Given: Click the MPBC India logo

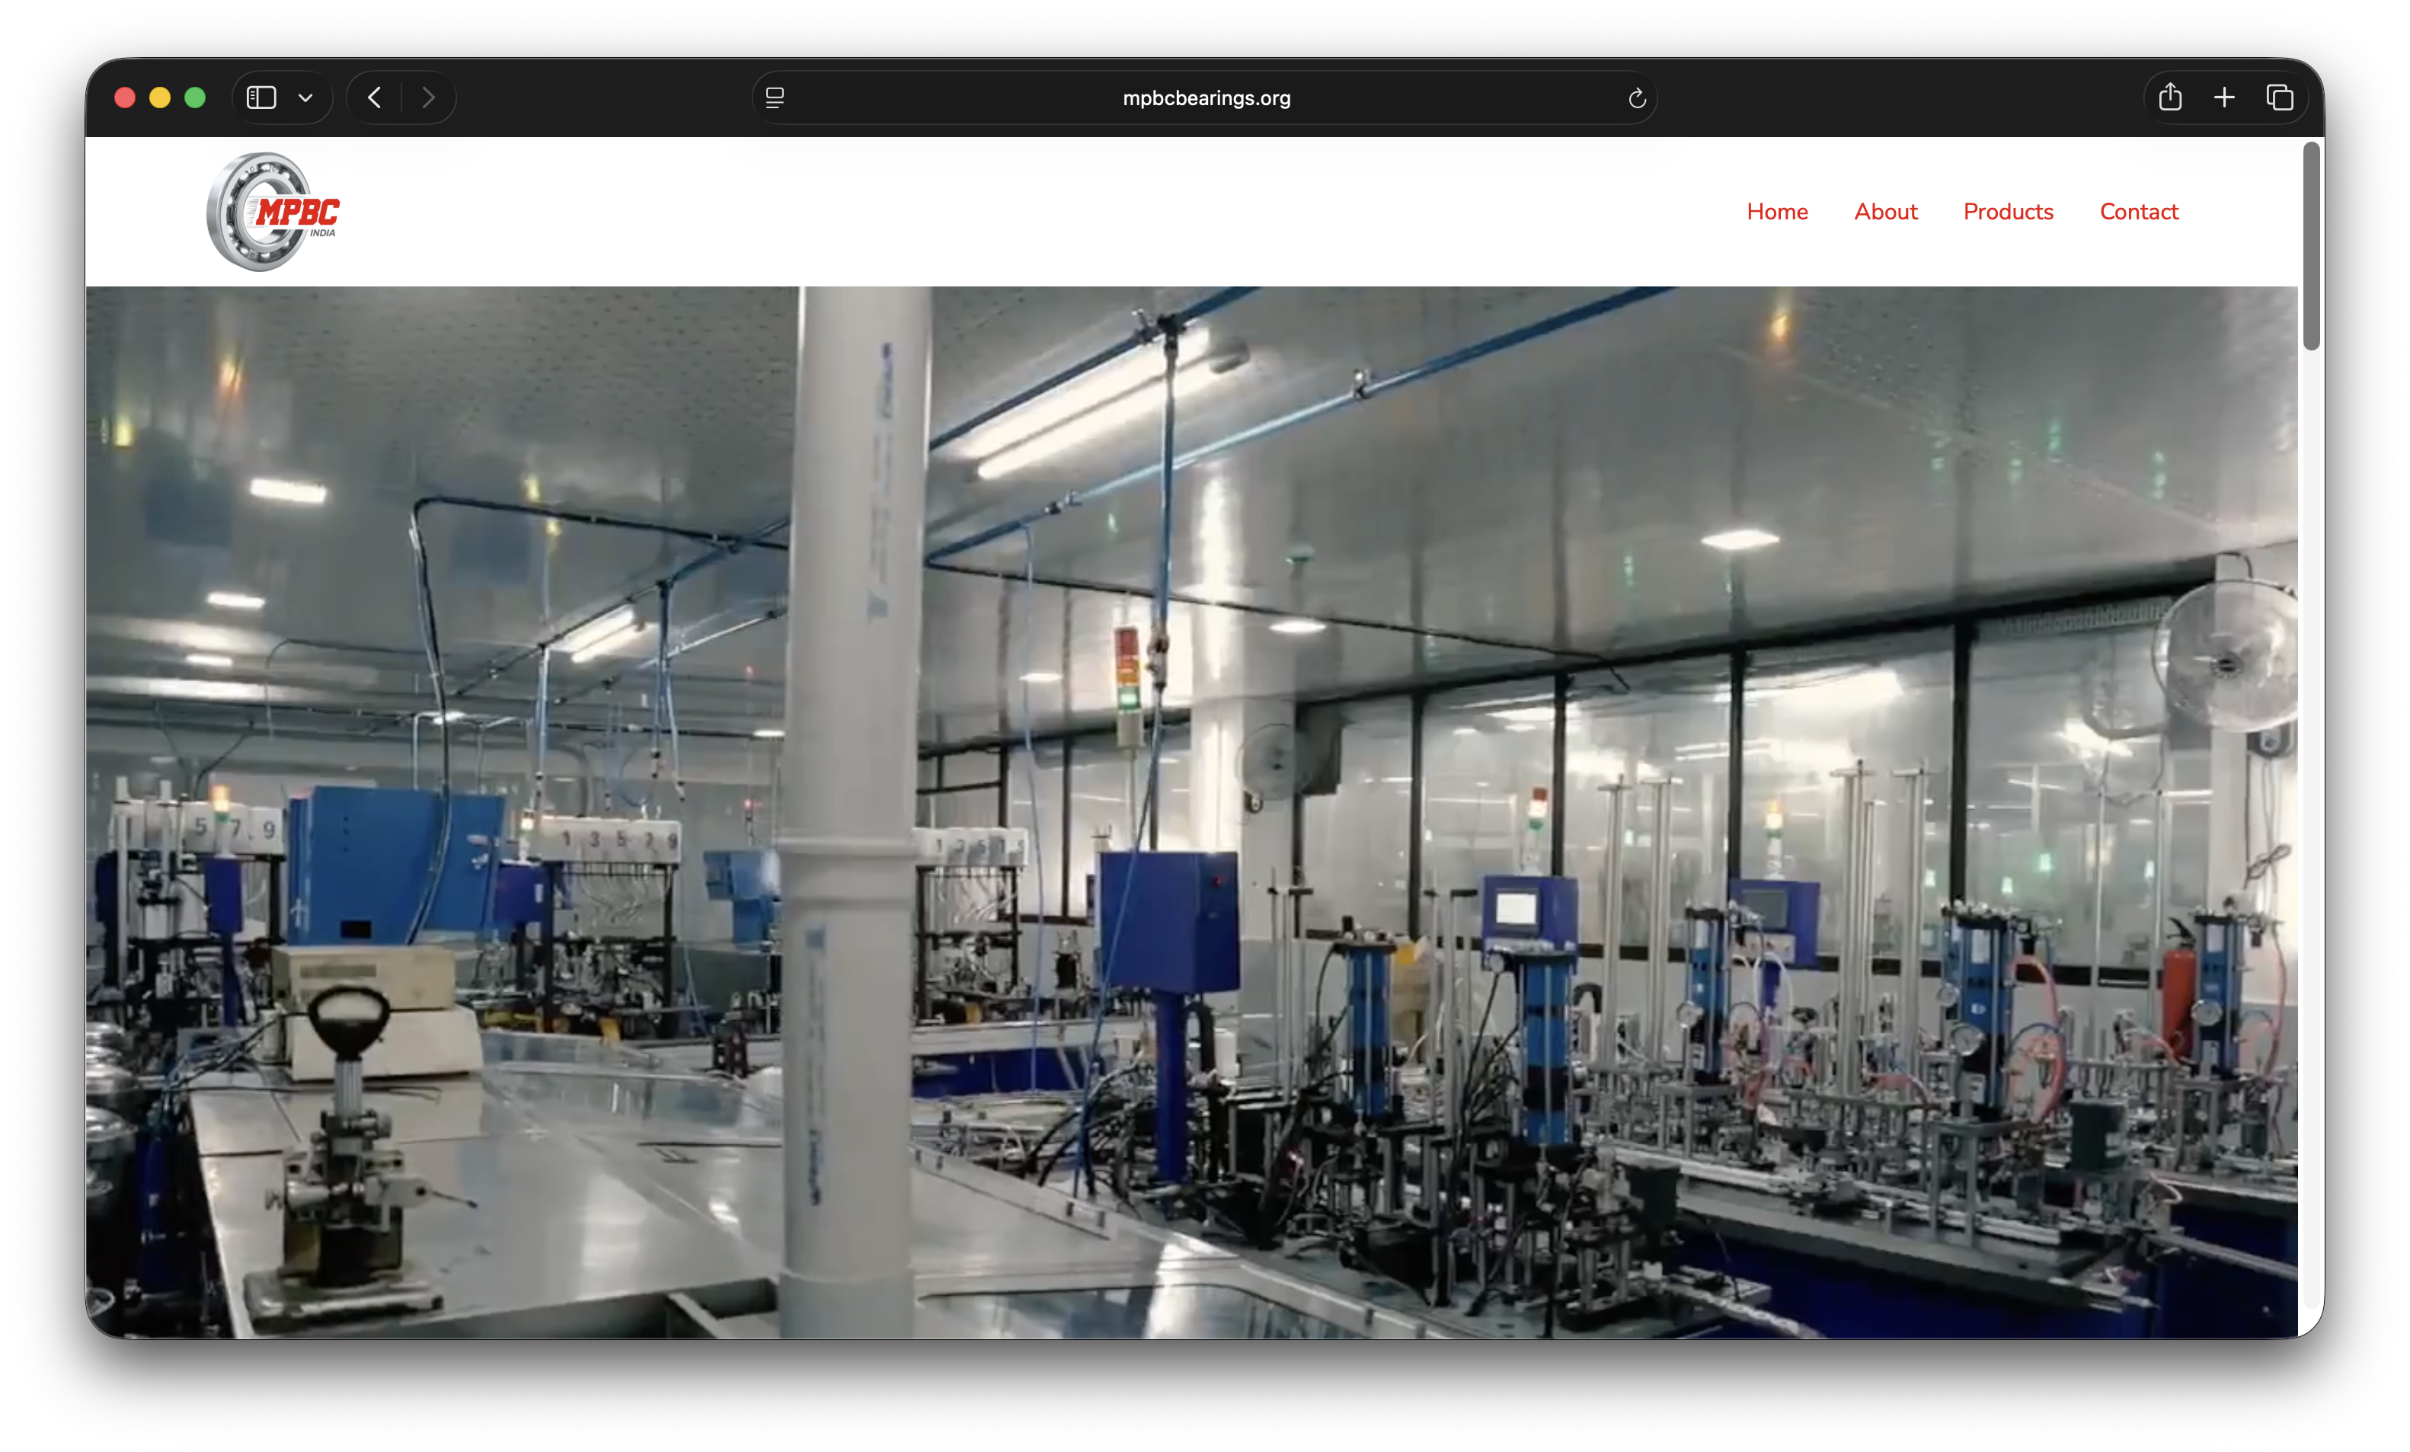Looking at the screenshot, I should click(273, 211).
